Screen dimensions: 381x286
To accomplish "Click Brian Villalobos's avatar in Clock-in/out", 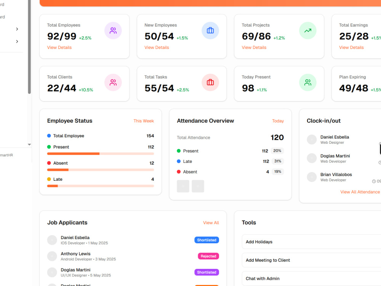I will (312, 177).
